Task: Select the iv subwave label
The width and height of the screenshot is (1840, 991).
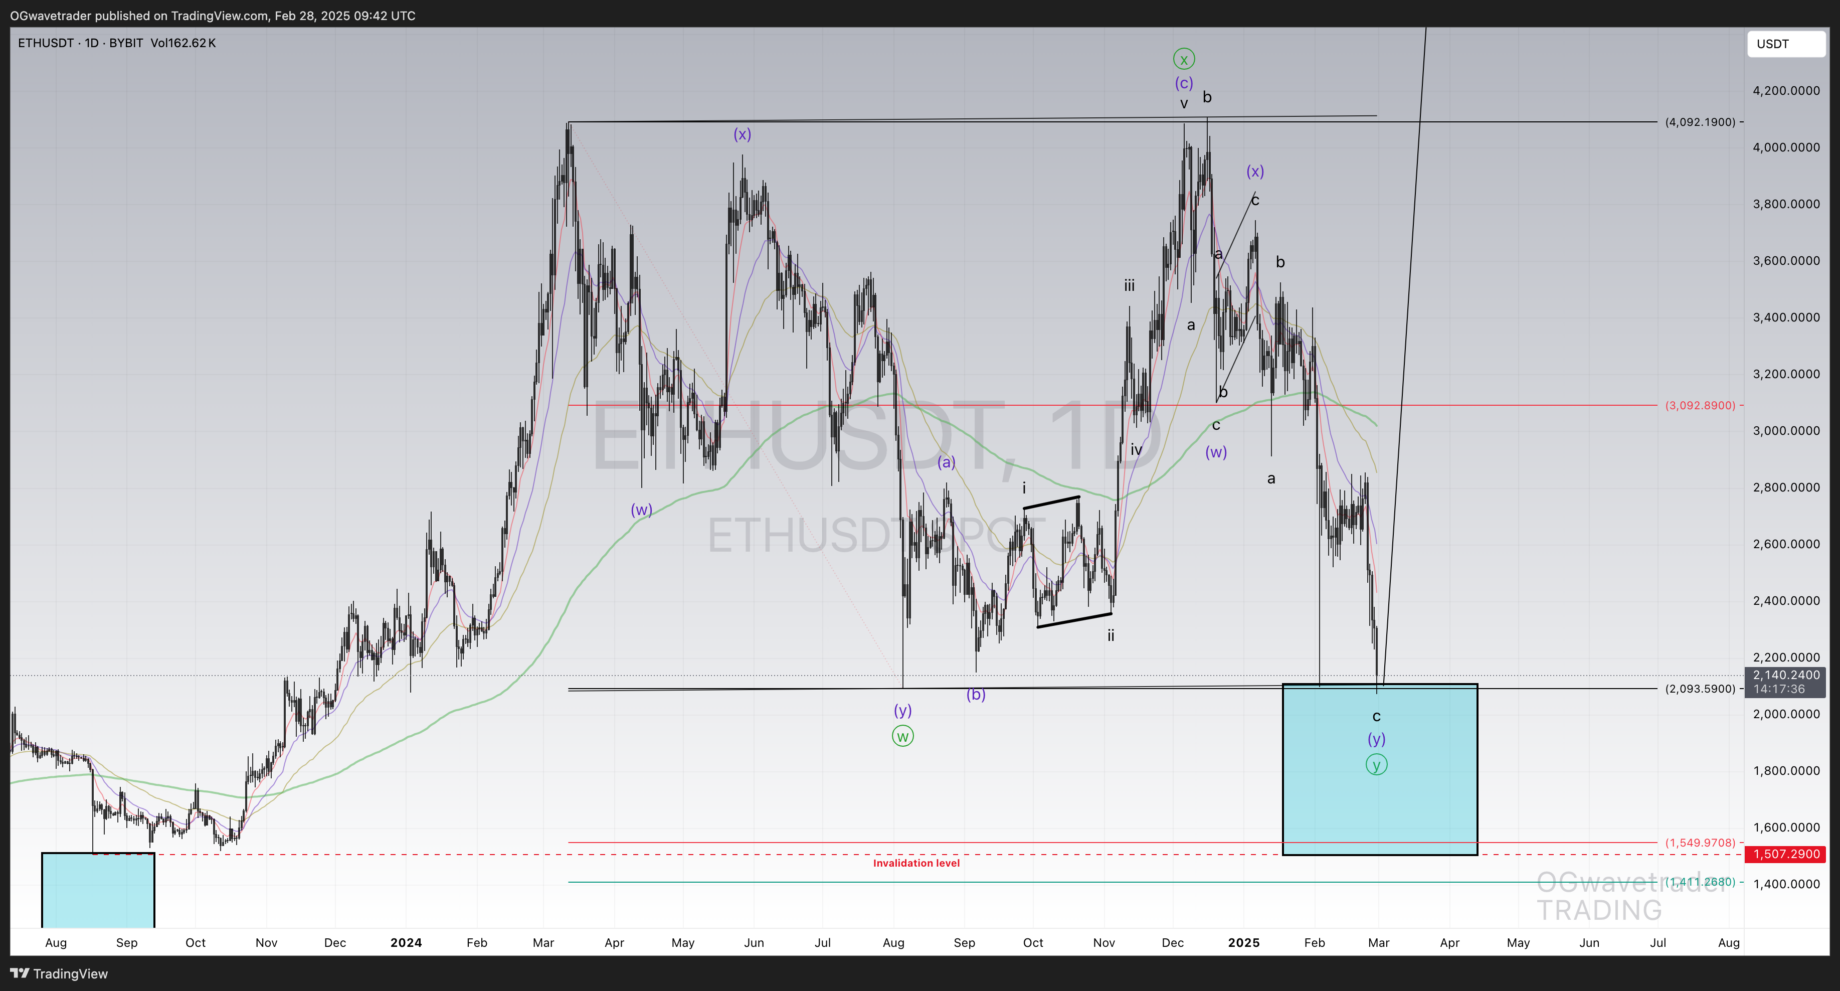Action: [1136, 449]
